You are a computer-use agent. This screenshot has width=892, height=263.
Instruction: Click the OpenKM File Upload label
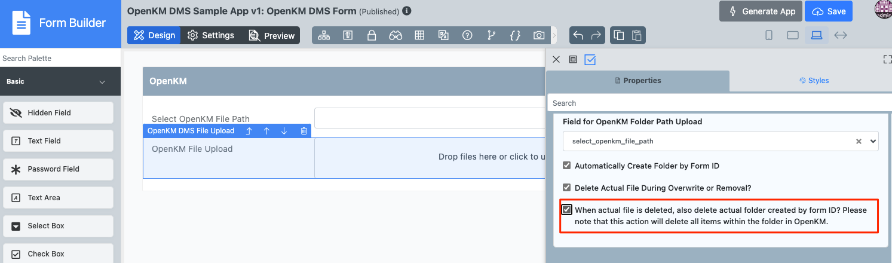tap(192, 149)
